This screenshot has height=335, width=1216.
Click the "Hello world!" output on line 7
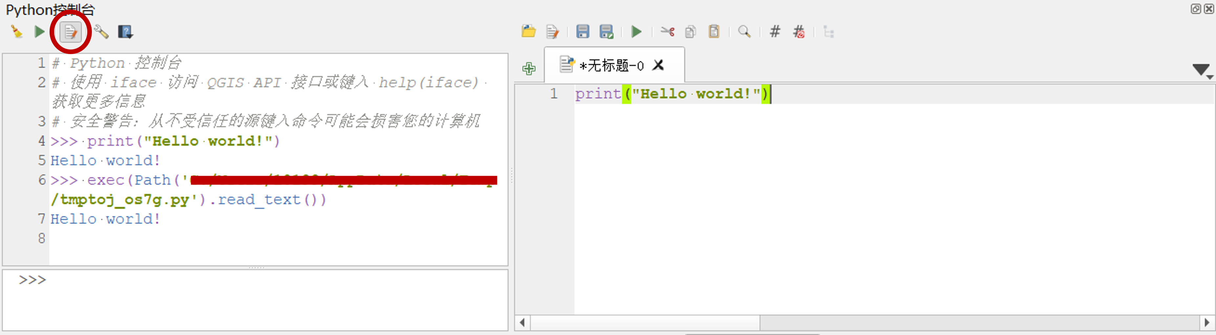tap(105, 219)
